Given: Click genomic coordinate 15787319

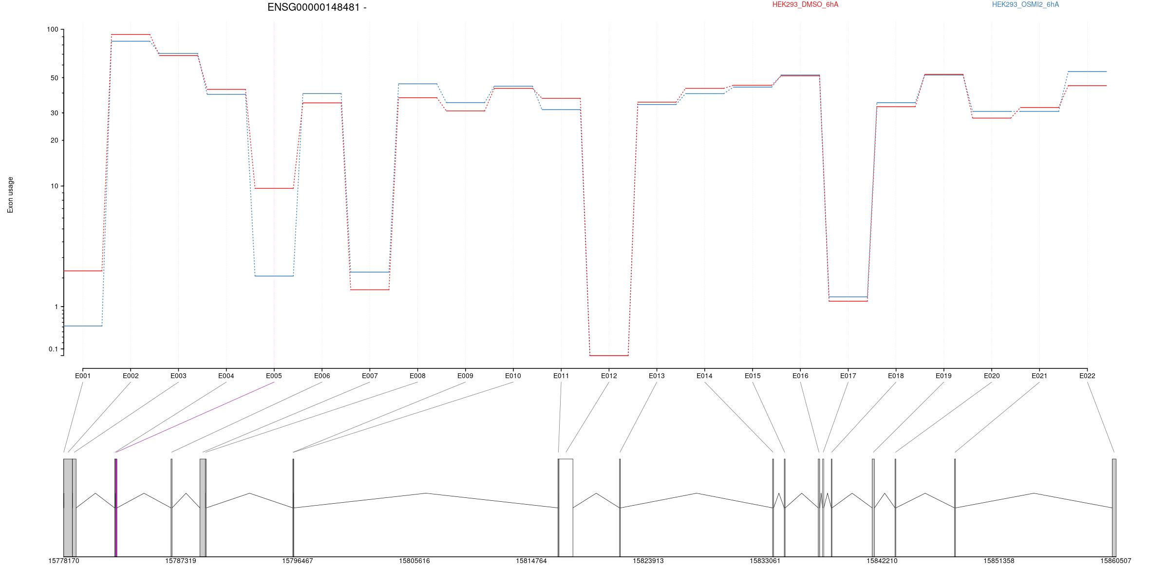Looking at the screenshot, I should click(x=181, y=561).
